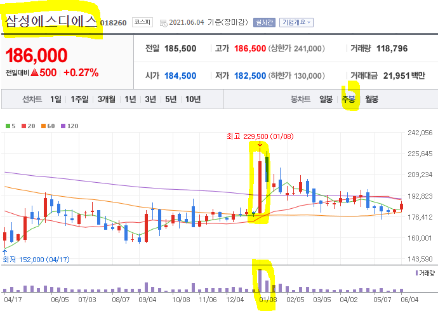Click the 전일 value 185,500
Image resolution: width=438 pixels, height=311 pixels.
click(x=180, y=49)
